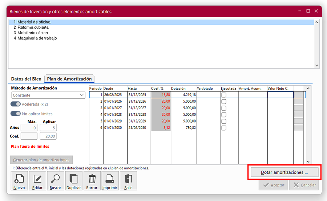Screen dimensions: 327x201
Task: Open the Método de Amortización dropdown
Action: click(48, 95)
